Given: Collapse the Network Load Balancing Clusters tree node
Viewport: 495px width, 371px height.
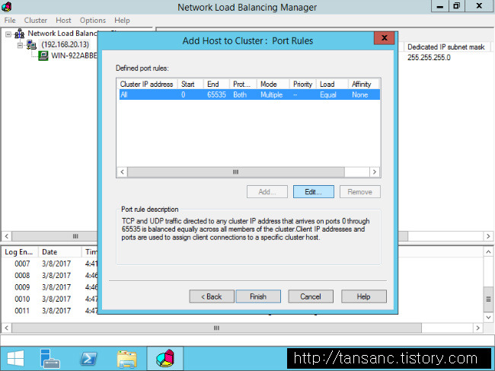Looking at the screenshot, I should (x=8, y=34).
